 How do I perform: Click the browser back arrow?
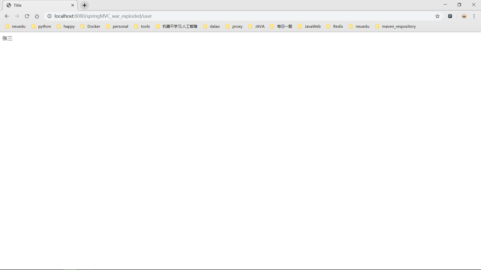tap(7, 16)
